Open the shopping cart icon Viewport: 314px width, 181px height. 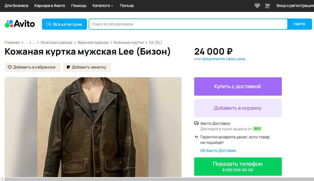click(267, 6)
